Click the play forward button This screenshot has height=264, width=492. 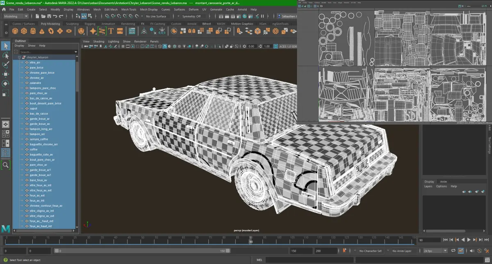click(x=469, y=240)
